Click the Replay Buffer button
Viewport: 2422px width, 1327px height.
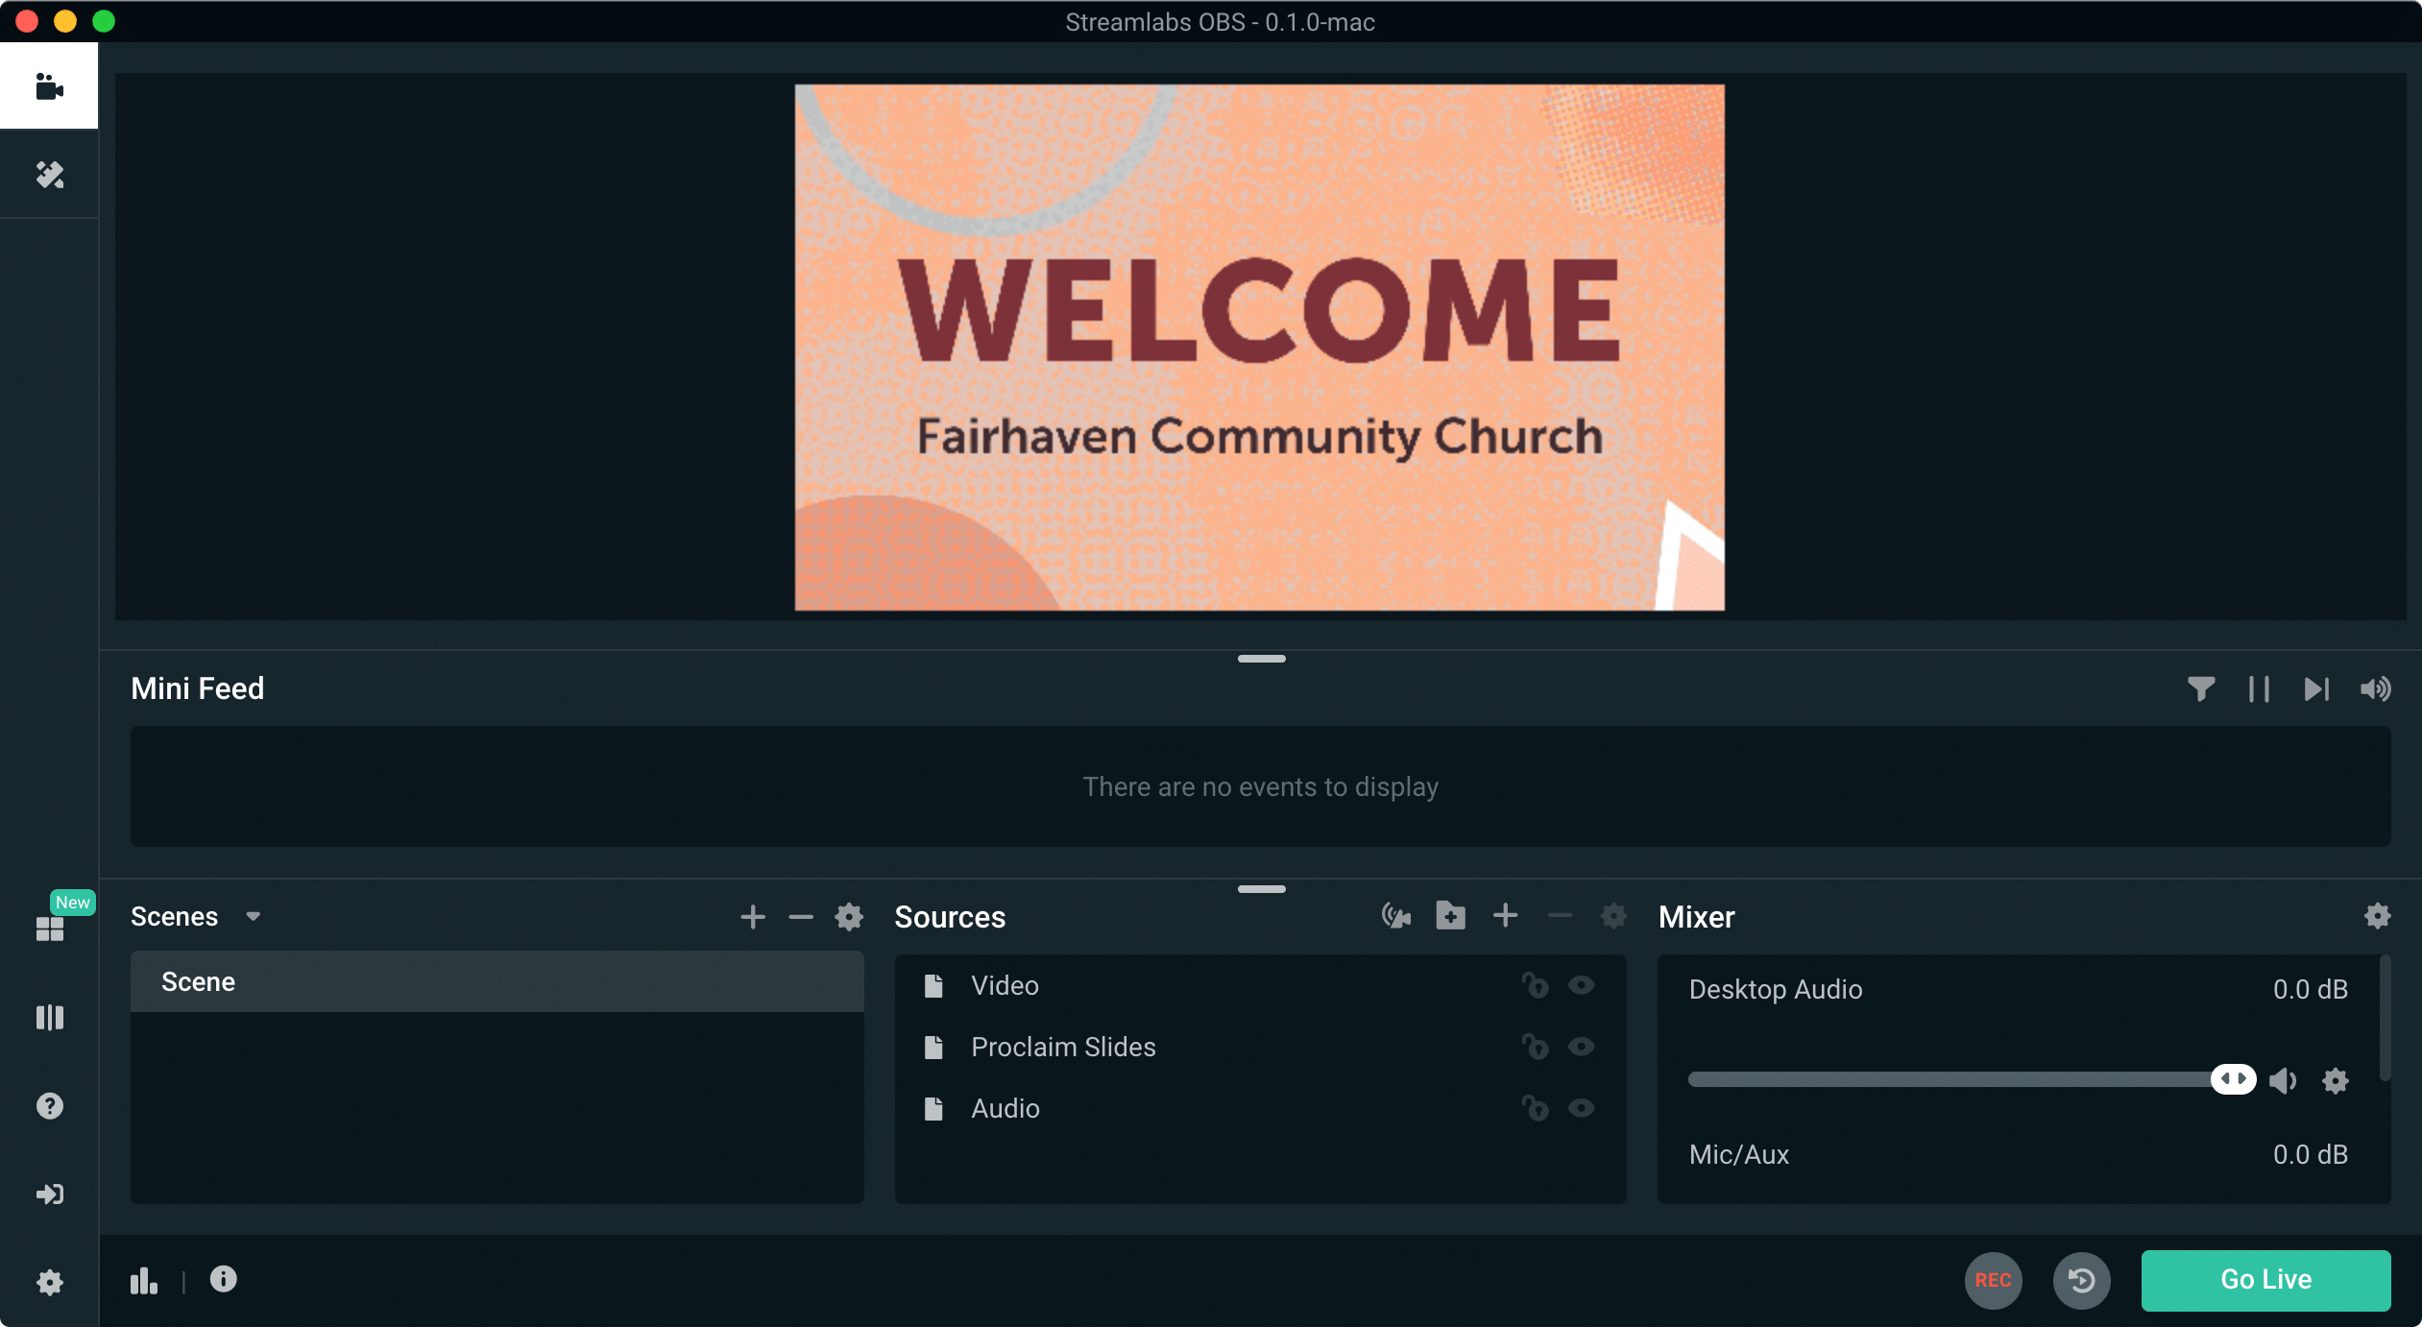2082,1280
